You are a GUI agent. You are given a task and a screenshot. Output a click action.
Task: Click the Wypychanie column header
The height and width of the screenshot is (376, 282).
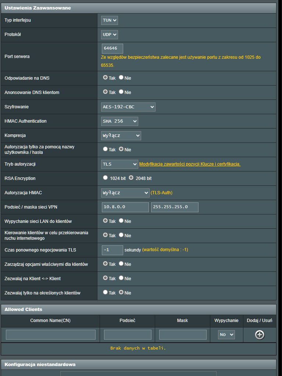(x=226, y=321)
